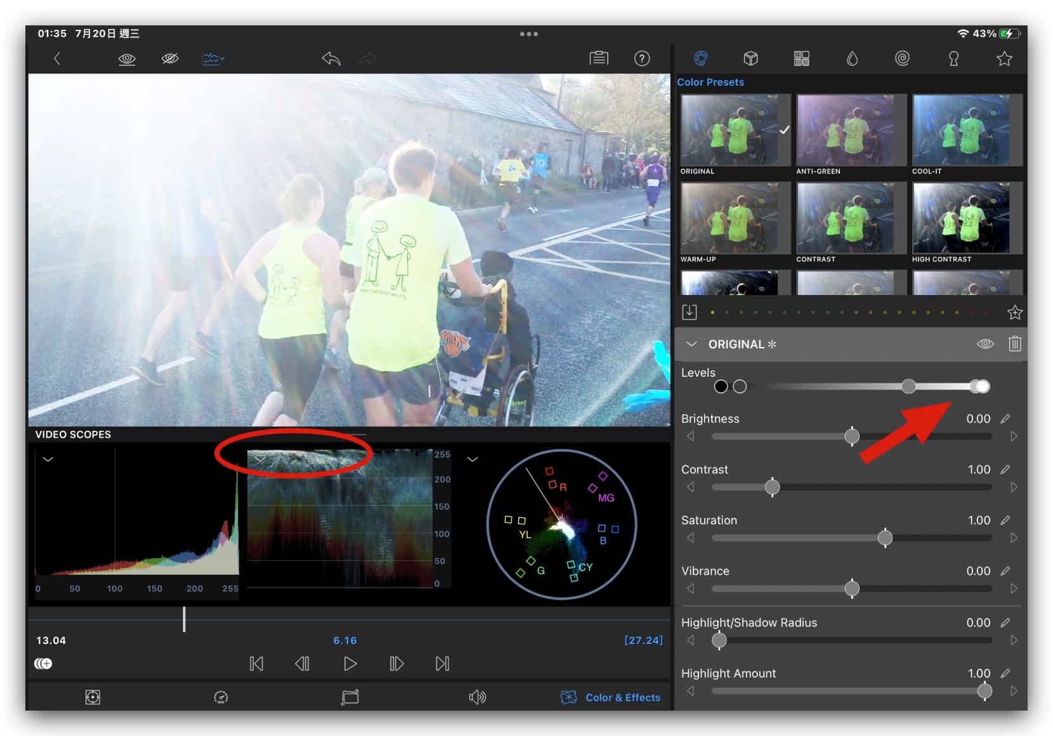Open the favorites star tab
This screenshot has height=736, width=1053.
point(1004,59)
